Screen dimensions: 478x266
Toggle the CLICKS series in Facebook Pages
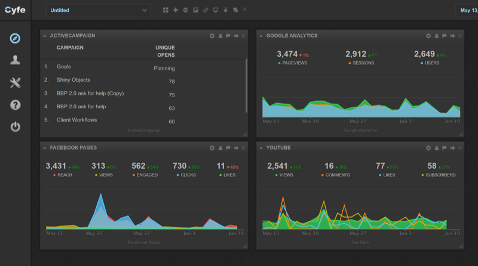[186, 175]
